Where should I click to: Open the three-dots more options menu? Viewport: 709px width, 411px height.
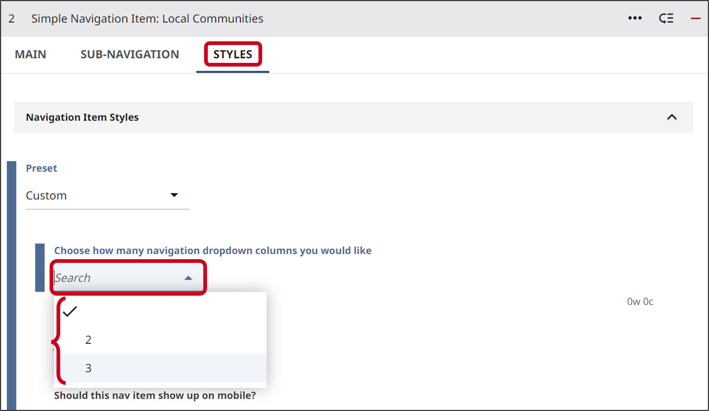[x=635, y=18]
